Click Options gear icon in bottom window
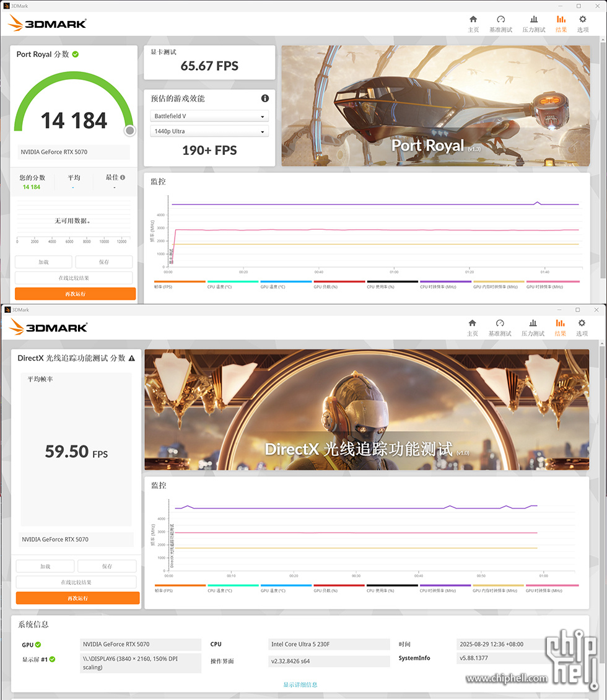Viewport: 607px width, 700px height. (x=582, y=323)
